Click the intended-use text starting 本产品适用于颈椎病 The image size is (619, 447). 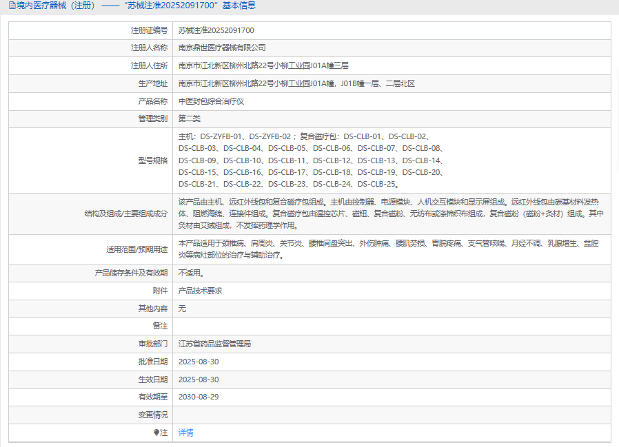coord(389,249)
